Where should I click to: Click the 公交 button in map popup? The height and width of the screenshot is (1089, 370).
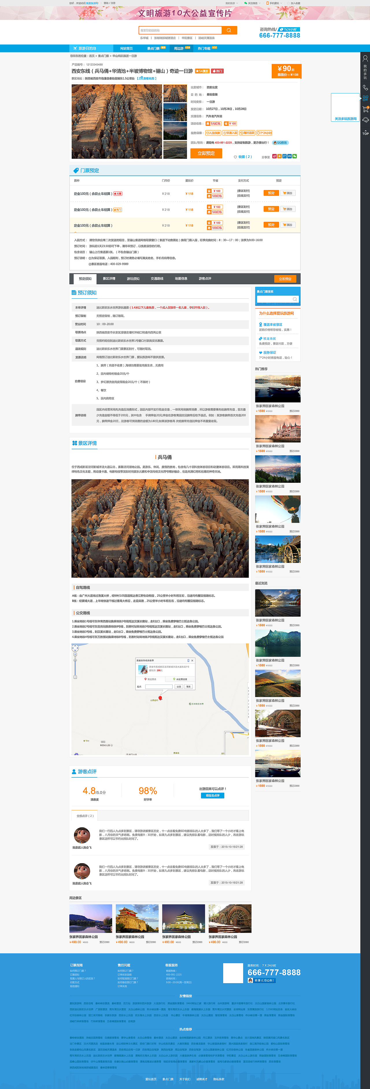point(179,687)
